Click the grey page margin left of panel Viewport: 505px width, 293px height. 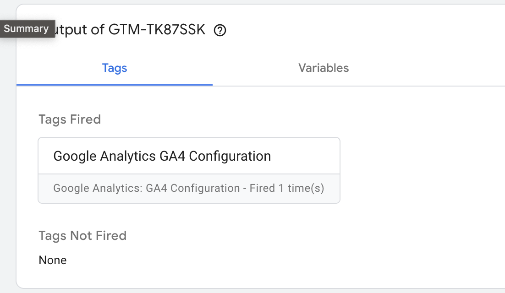pos(7,160)
